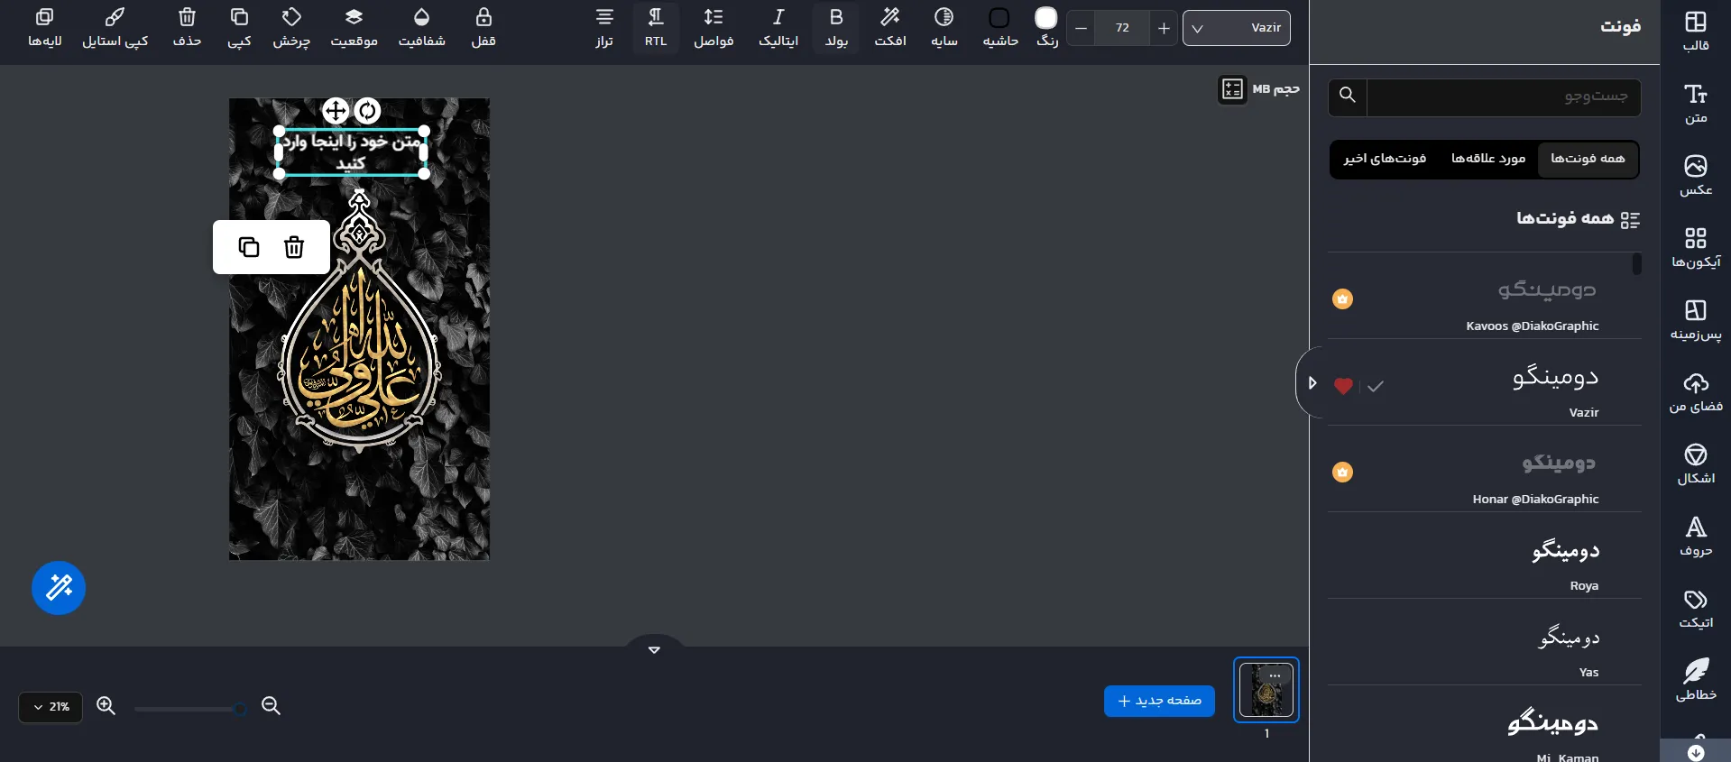The width and height of the screenshot is (1731, 762).
Task: Toggle ایتالیک (italic) formatting
Action: (778, 28)
